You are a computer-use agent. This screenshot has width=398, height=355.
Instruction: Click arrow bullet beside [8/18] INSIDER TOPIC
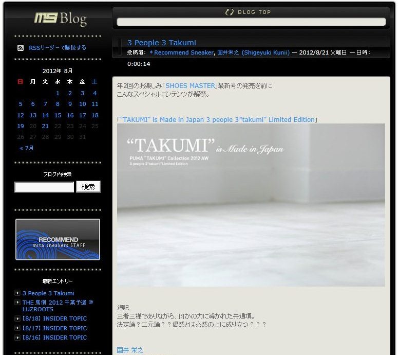pyautogui.click(x=17, y=318)
